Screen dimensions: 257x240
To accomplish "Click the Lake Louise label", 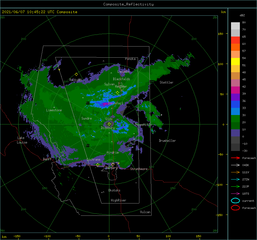I will point(22,140).
